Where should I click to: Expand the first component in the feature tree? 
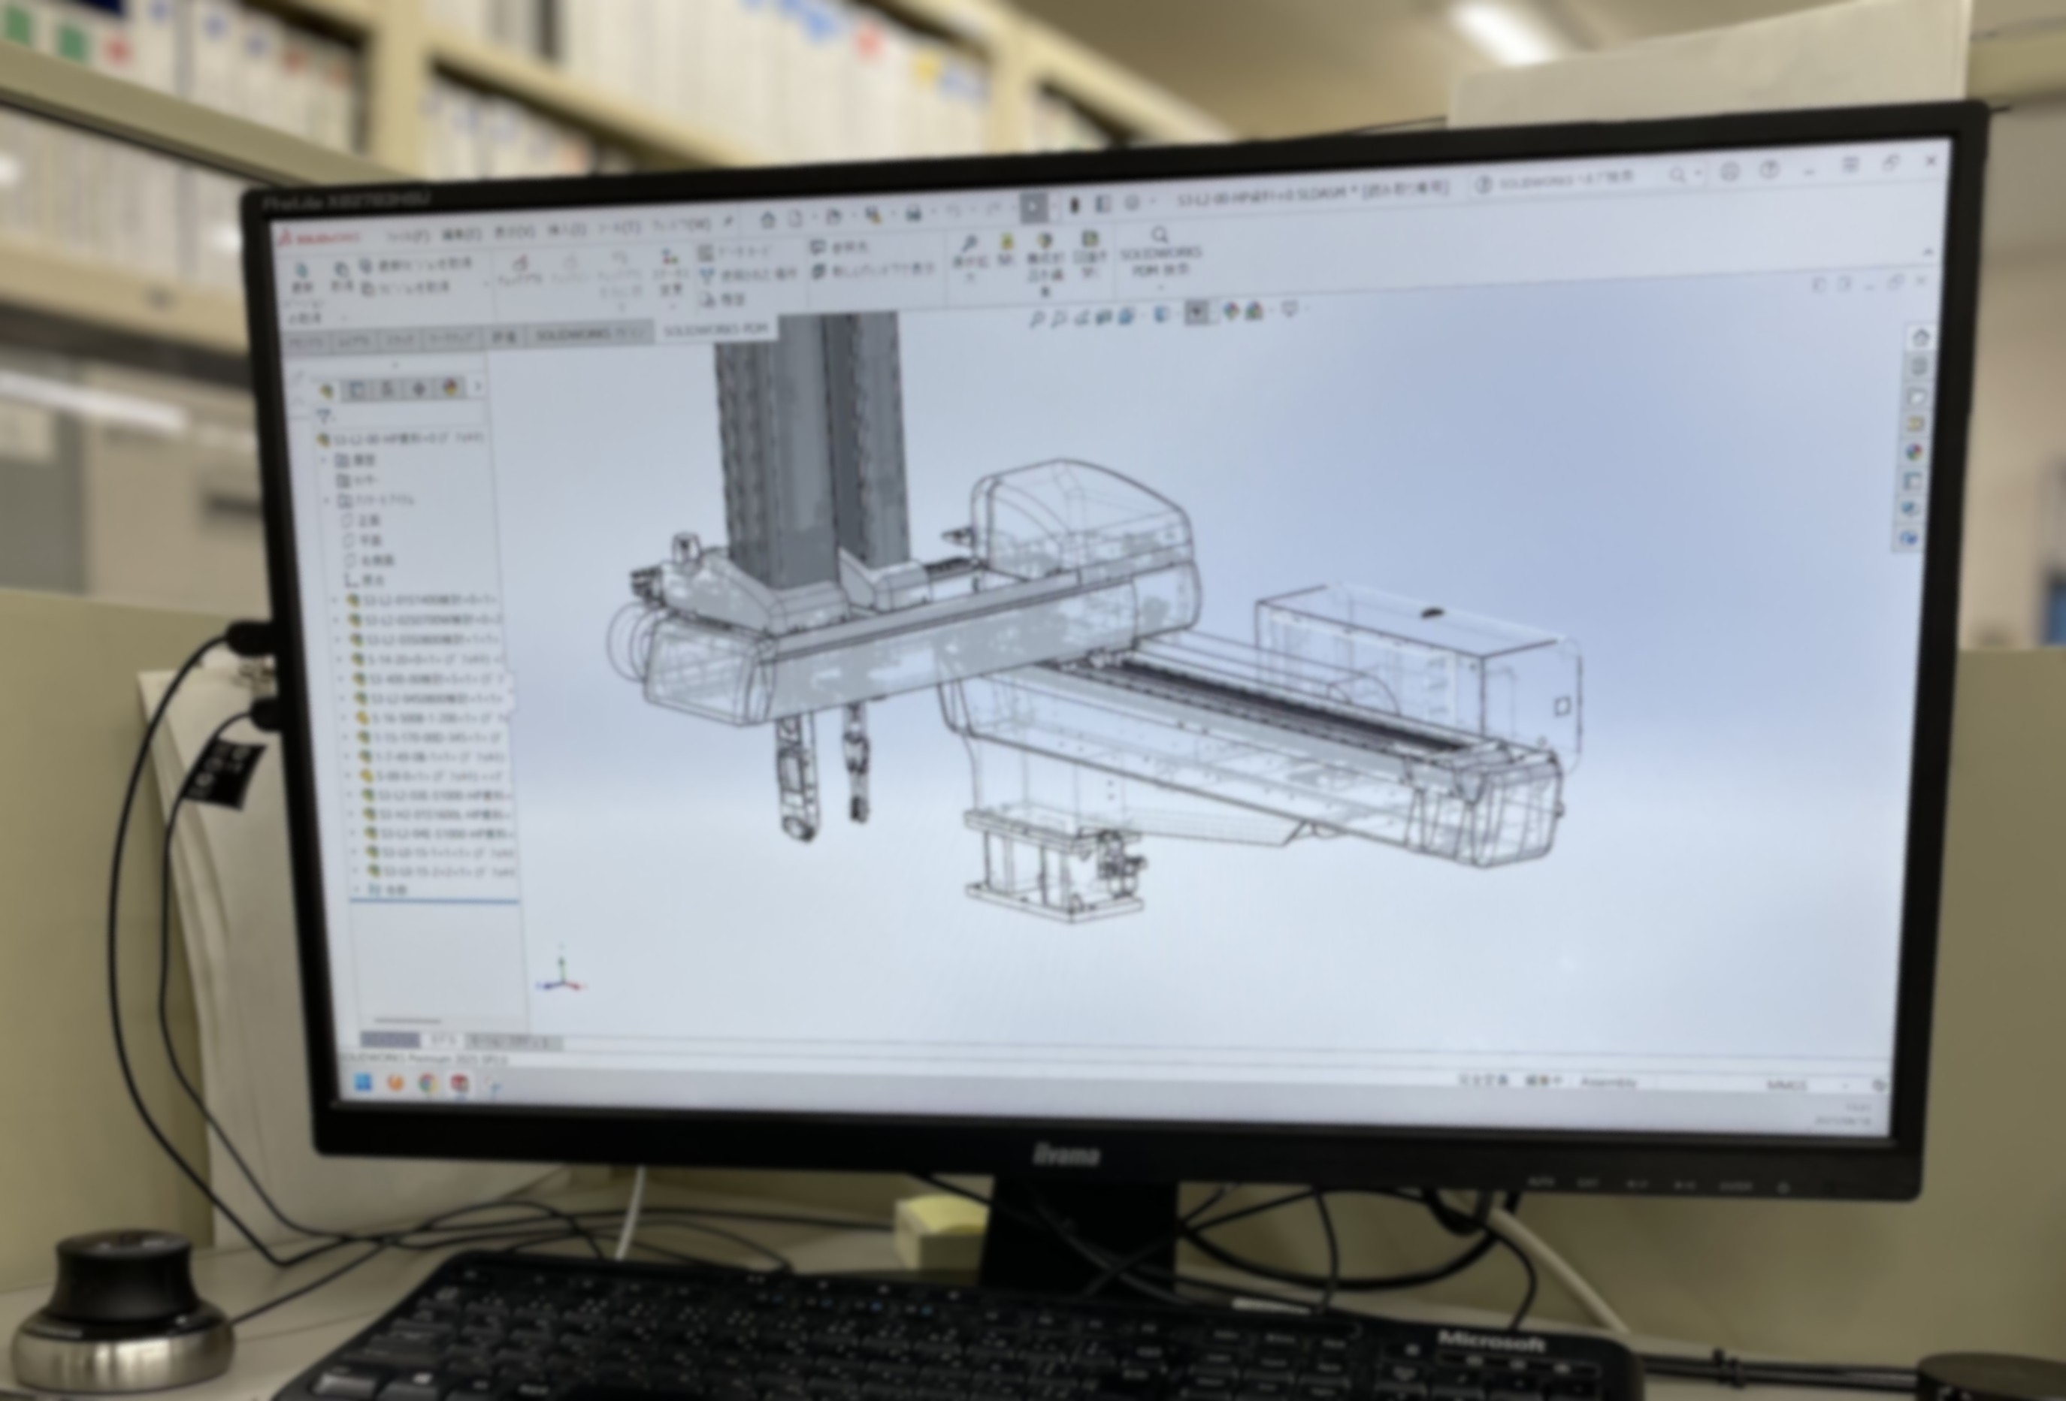(x=336, y=599)
